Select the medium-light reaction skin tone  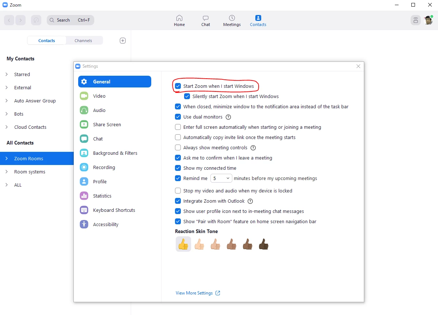point(216,244)
